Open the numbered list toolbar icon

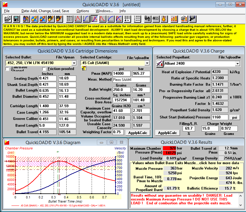(137, 19)
